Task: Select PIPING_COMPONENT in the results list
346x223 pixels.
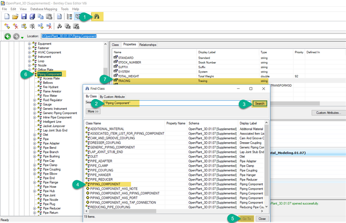Action: (105, 184)
